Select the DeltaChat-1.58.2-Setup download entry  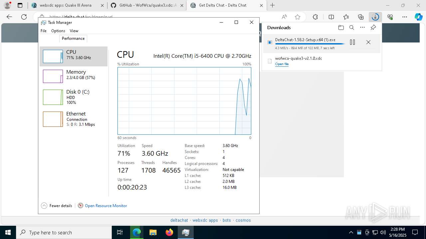321,43
